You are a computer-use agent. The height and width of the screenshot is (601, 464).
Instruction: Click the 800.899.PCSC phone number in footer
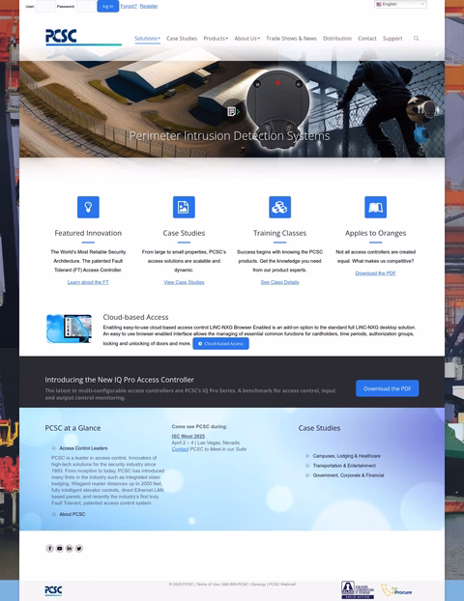point(236,585)
